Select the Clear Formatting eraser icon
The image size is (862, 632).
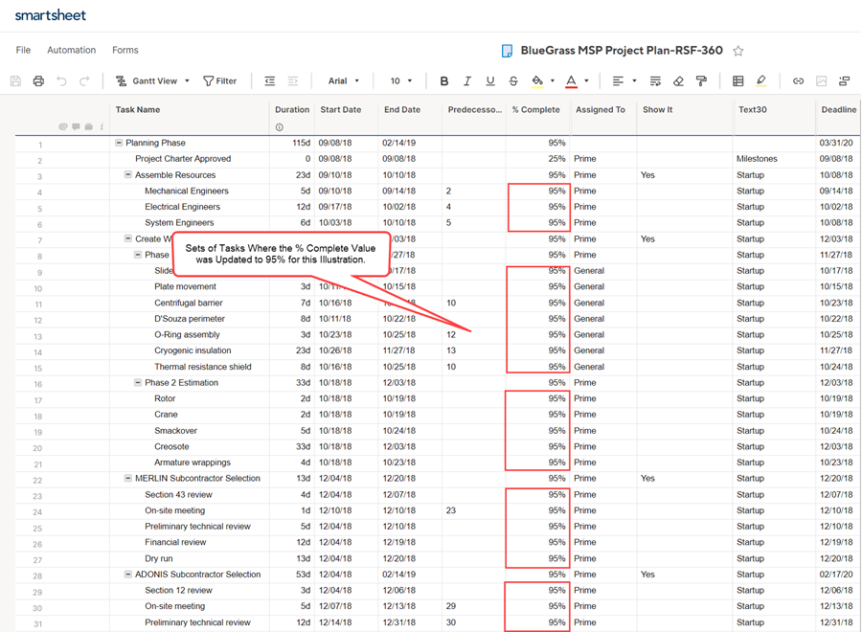(x=677, y=80)
